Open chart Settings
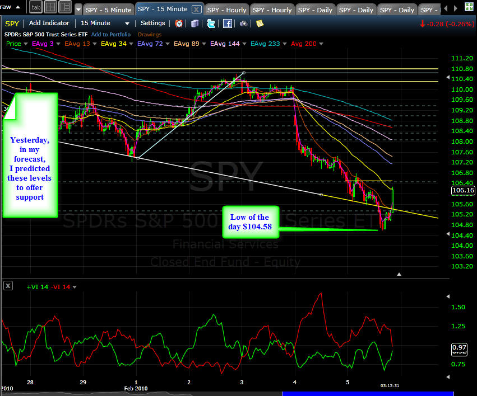 coord(152,23)
